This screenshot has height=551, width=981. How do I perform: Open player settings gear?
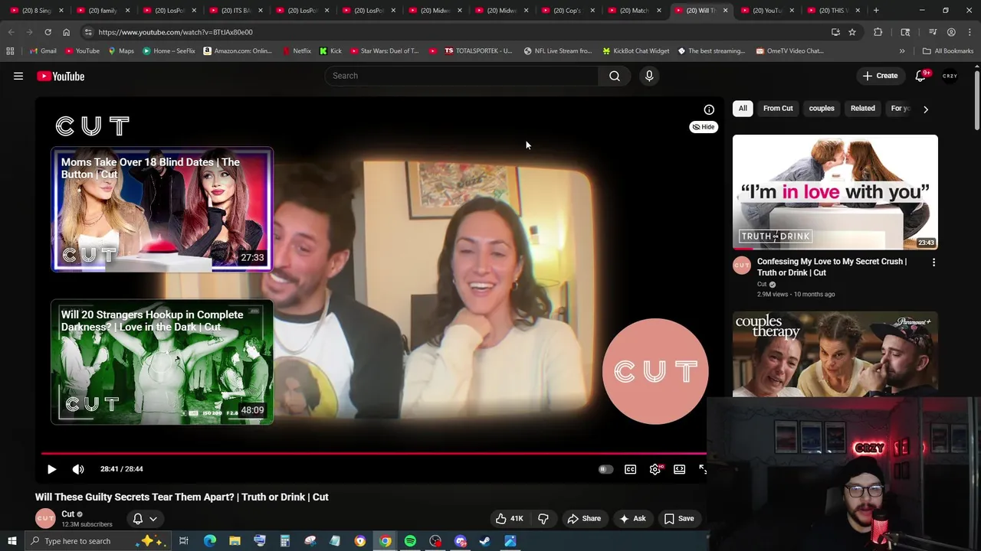[x=655, y=469]
